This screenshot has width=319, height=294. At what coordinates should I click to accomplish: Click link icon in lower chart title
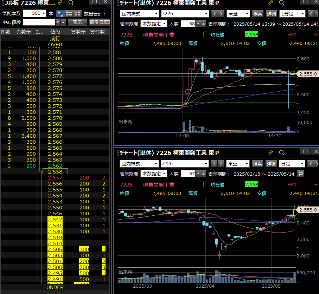(x=270, y=152)
